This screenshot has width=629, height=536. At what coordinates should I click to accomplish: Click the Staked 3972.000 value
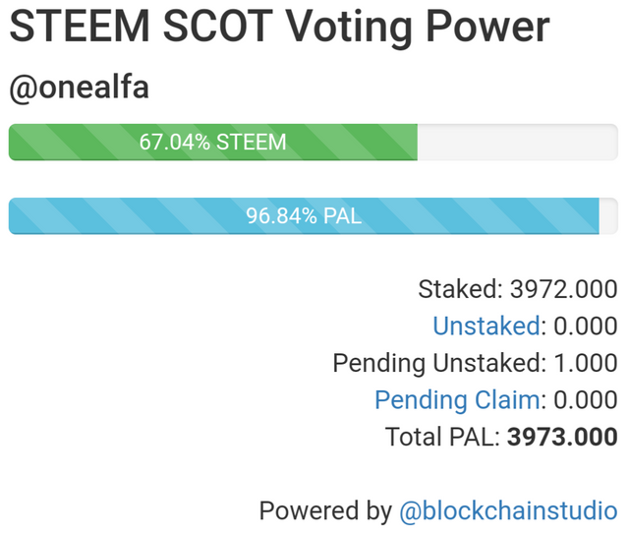pos(563,289)
